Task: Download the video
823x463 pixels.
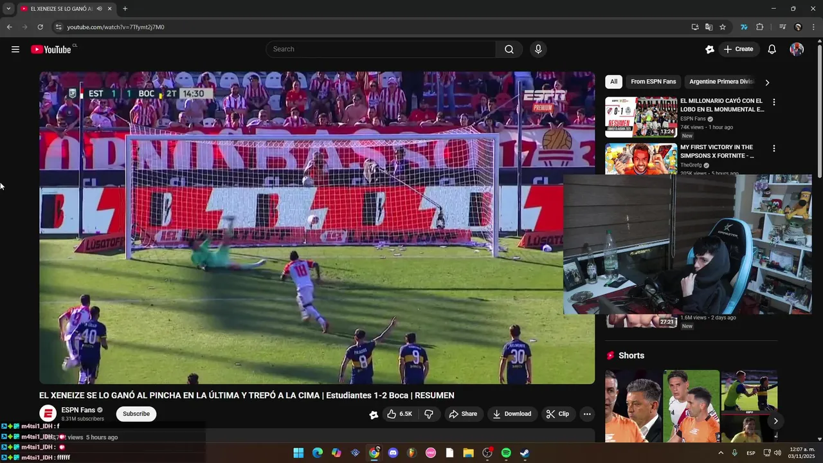Action: (512, 414)
